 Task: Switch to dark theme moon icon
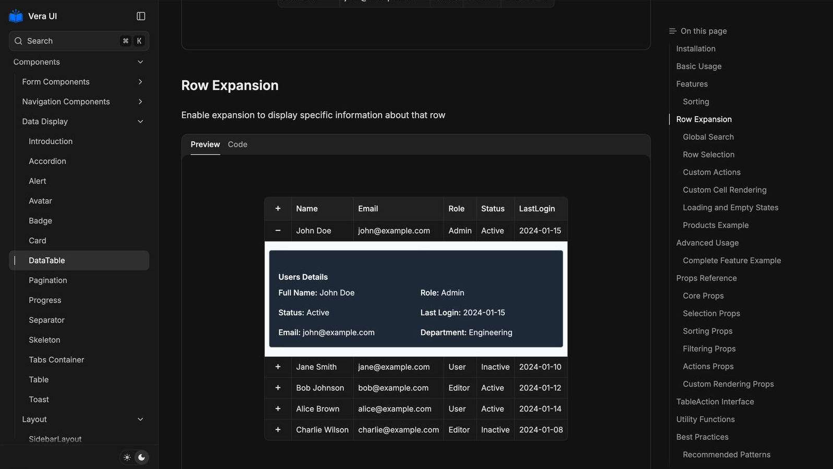tap(141, 457)
